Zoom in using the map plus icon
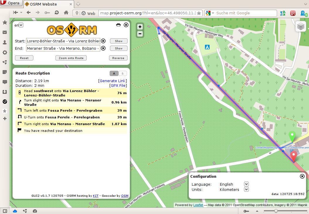The width and height of the screenshot is (309, 214). [x=140, y=27]
